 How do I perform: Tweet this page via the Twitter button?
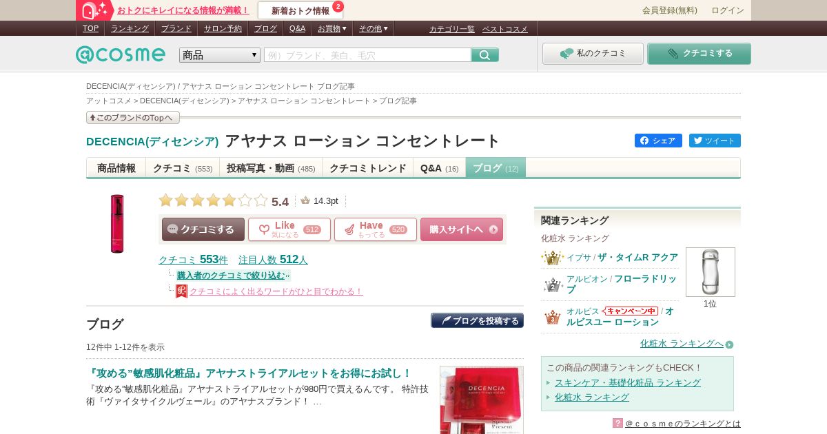tap(715, 141)
